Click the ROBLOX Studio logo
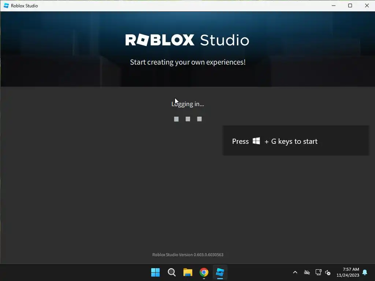375x281 pixels. 187,40
